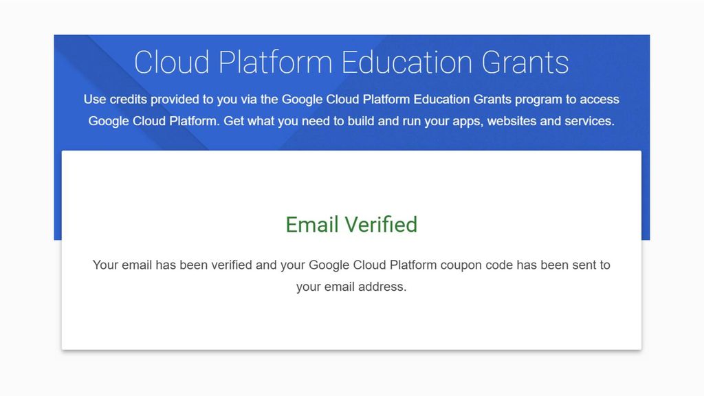Select the green Email Verified heading
Image resolution: width=704 pixels, height=396 pixels.
point(351,225)
